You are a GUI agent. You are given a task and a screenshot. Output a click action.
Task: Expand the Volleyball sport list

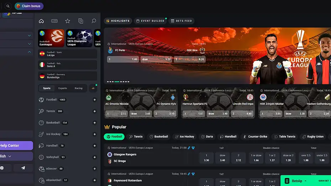tap(95, 157)
